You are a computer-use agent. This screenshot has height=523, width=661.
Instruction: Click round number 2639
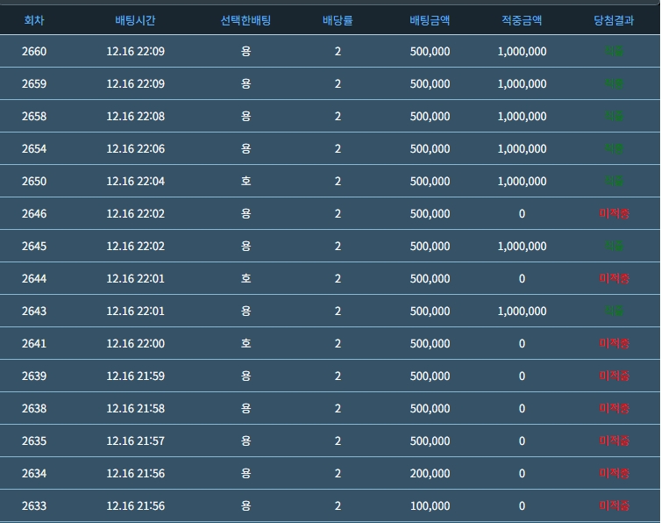(34, 376)
